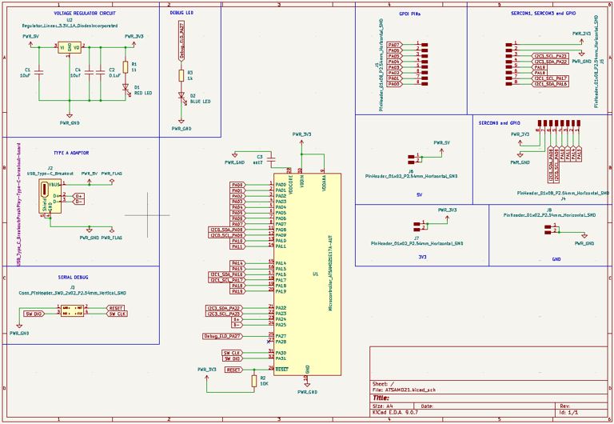Click the GPDI PINs section title
Image resolution: width=614 pixels, height=424 pixels.
point(410,14)
